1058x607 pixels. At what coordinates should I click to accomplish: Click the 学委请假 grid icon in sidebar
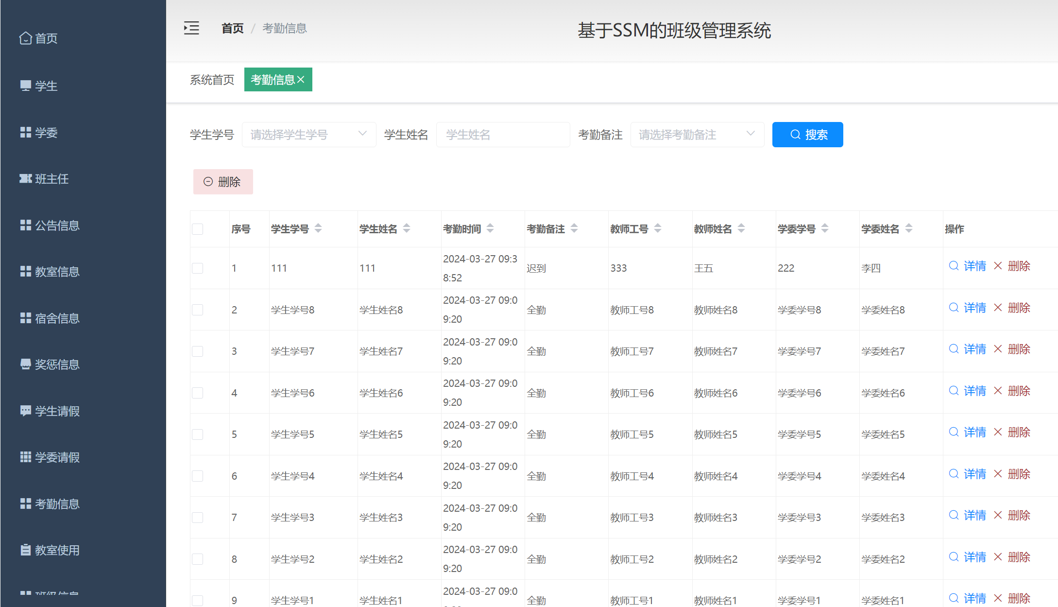[x=26, y=457]
